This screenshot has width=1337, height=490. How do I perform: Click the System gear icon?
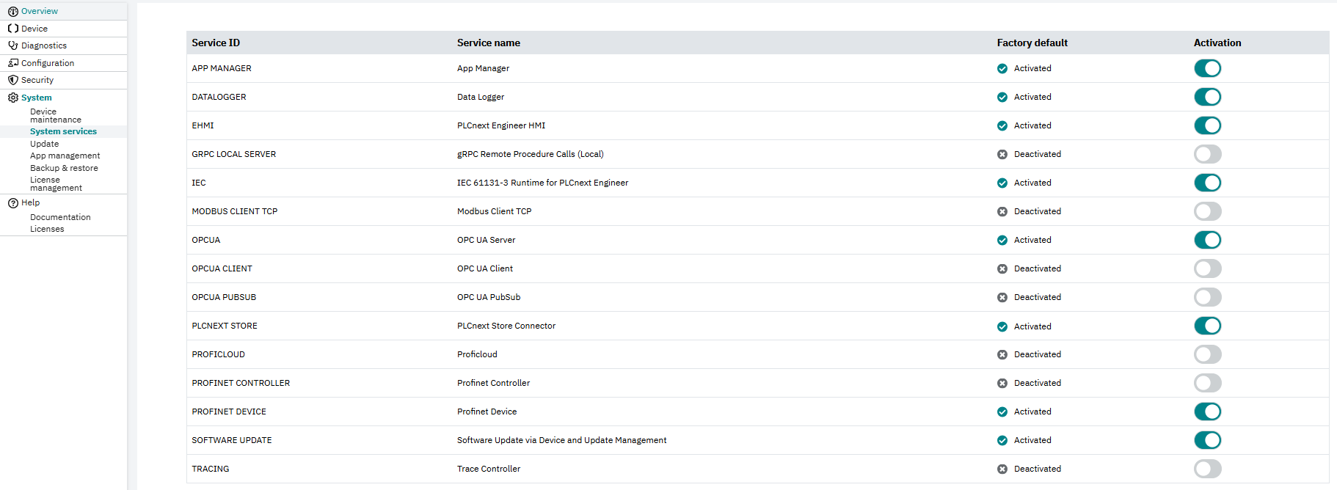[x=12, y=98]
